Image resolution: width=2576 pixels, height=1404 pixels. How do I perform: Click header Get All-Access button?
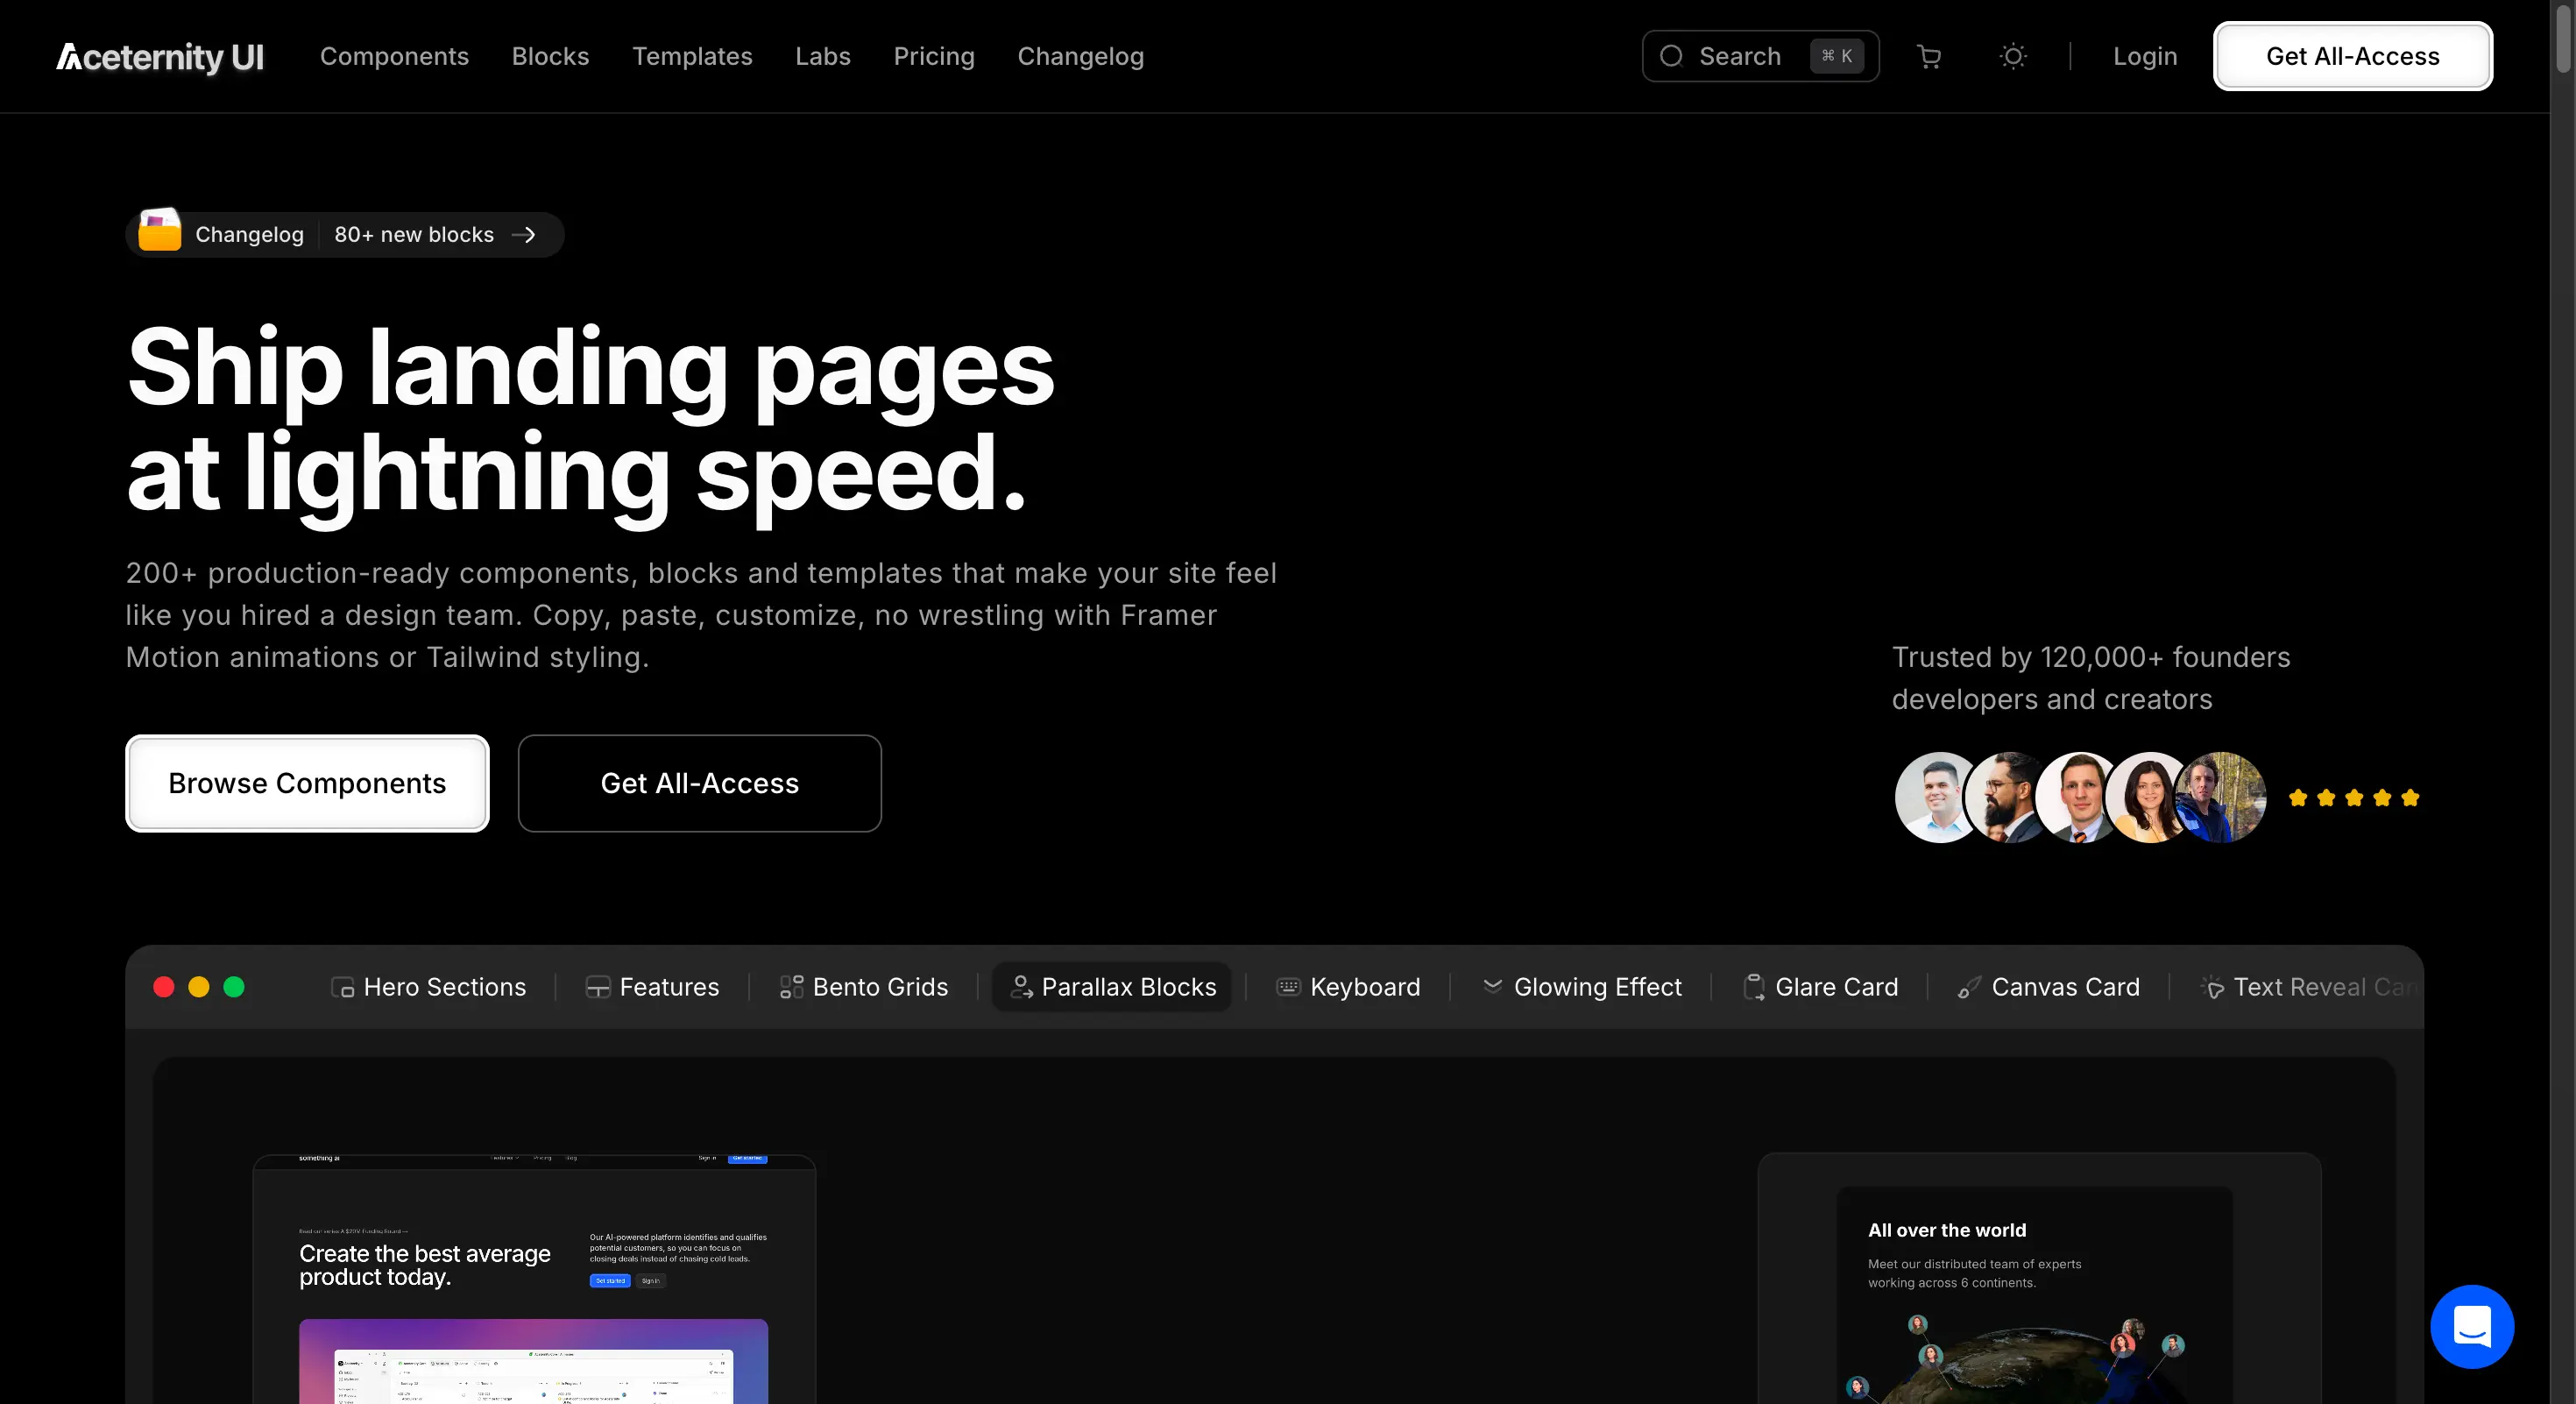coord(2353,57)
